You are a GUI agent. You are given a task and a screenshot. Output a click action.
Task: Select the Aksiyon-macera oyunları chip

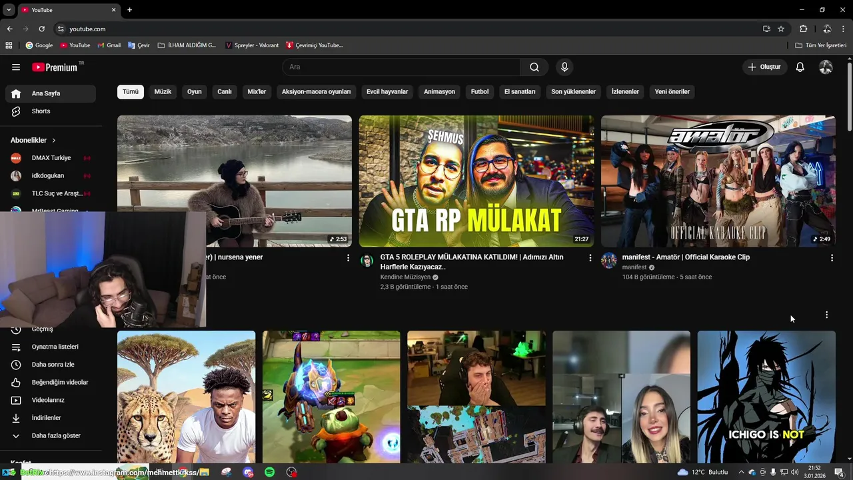pos(317,91)
